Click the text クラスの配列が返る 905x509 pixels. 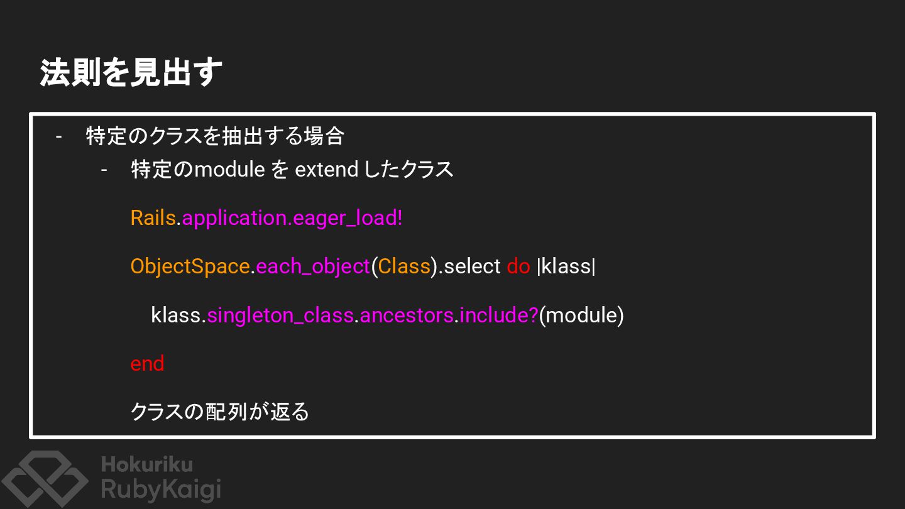click(219, 412)
